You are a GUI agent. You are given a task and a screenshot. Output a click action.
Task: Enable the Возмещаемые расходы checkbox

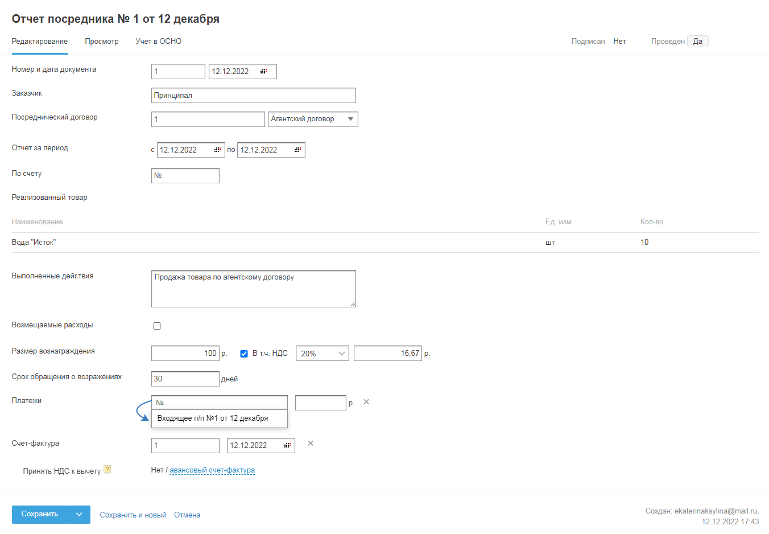(x=157, y=326)
